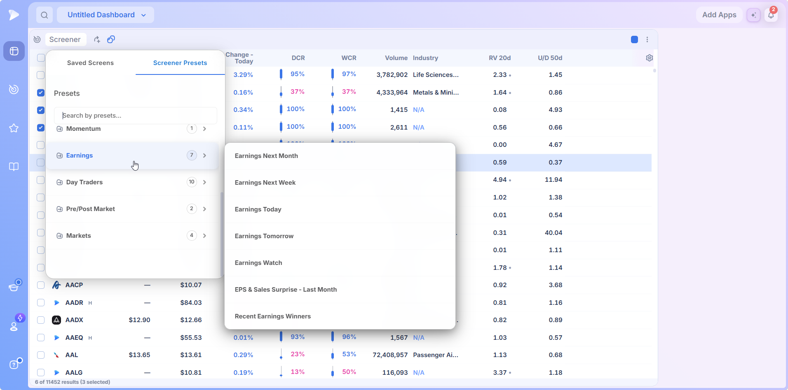Open the user profile sidebar icon
This screenshot has width=788, height=390.
coord(14,326)
